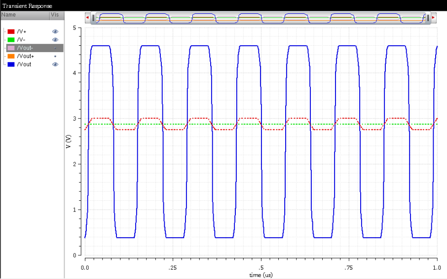Show the hidden /Vout- trace
The width and height of the screenshot is (447, 279).
[x=55, y=48]
